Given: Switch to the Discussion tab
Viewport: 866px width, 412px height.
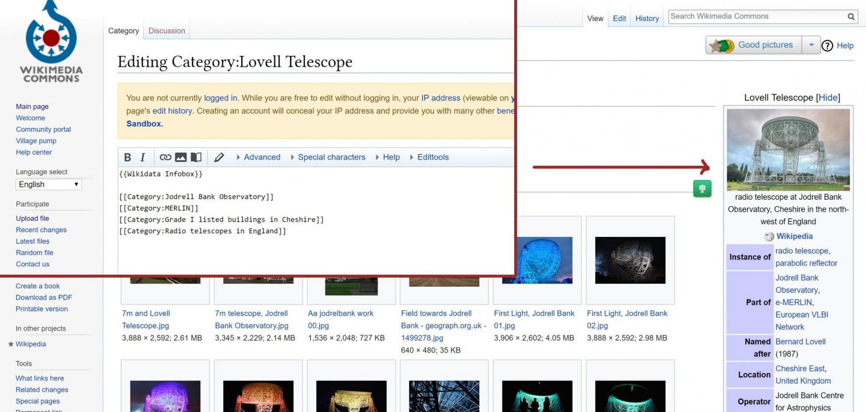Looking at the screenshot, I should tap(167, 30).
